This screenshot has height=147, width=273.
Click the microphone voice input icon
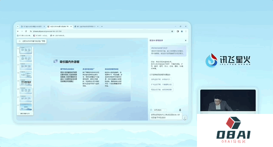[x=180, y=110]
